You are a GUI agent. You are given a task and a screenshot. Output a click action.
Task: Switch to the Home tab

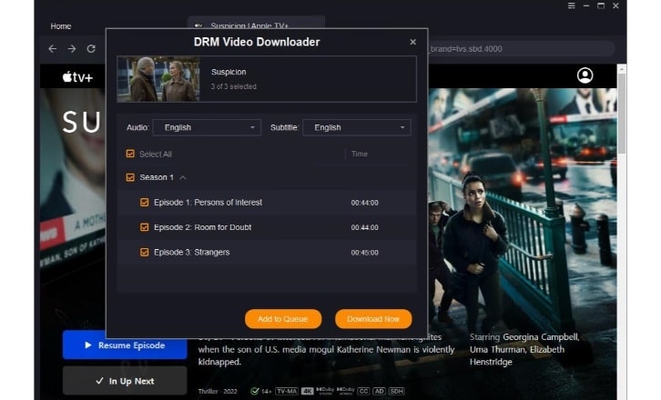61,26
